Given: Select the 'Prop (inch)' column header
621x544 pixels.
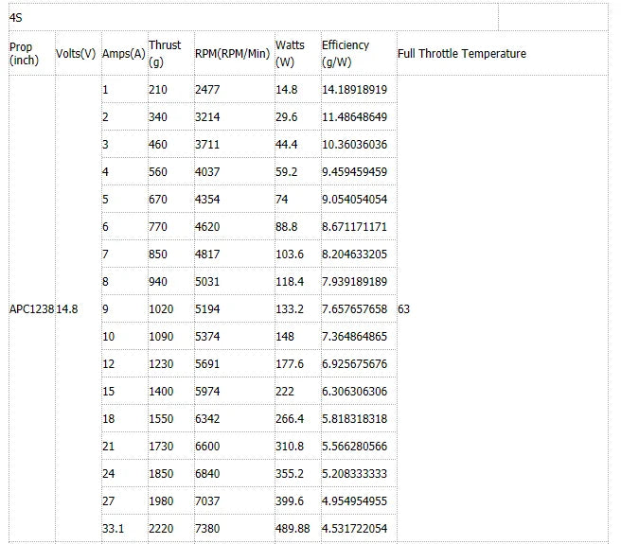Looking at the screenshot, I should point(31,53).
